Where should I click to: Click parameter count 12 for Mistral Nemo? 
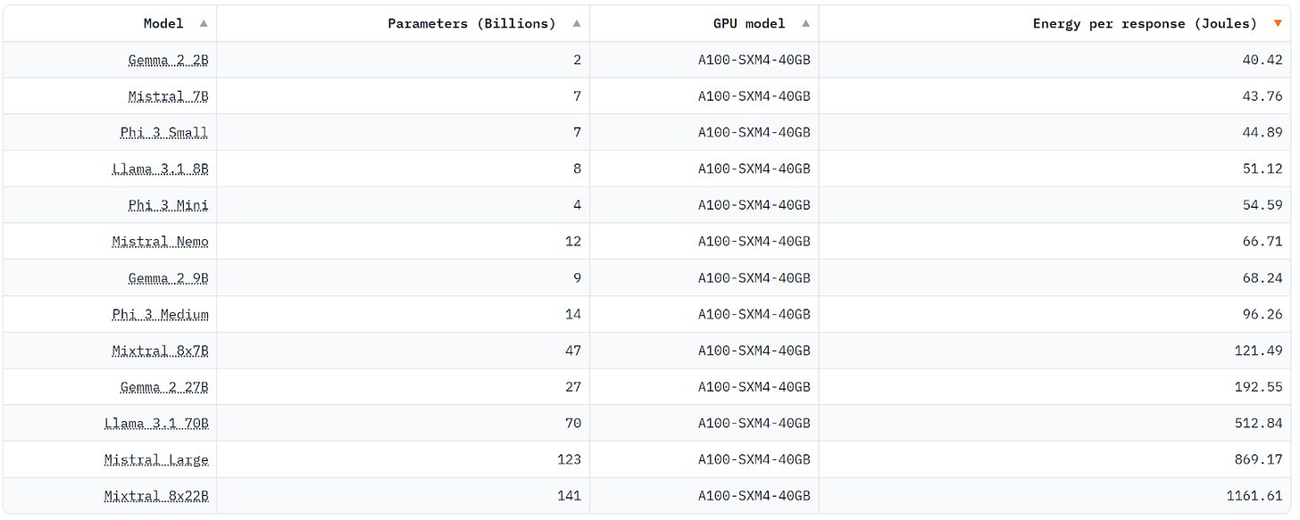573,242
